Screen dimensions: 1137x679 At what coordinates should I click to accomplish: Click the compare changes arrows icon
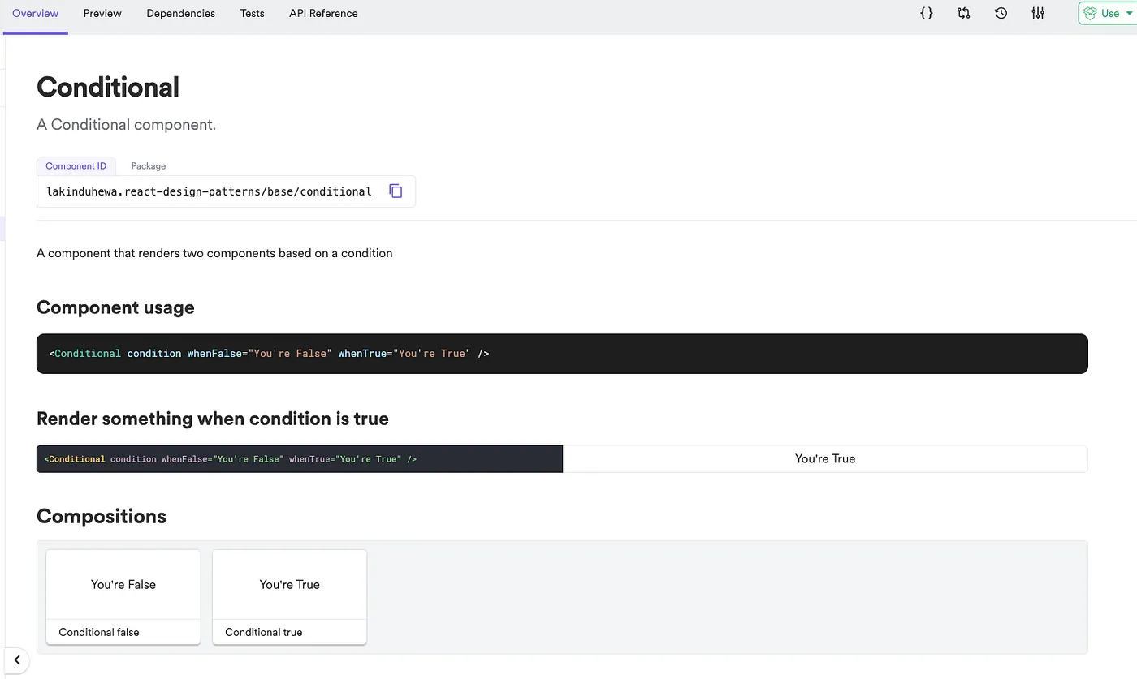pos(963,14)
